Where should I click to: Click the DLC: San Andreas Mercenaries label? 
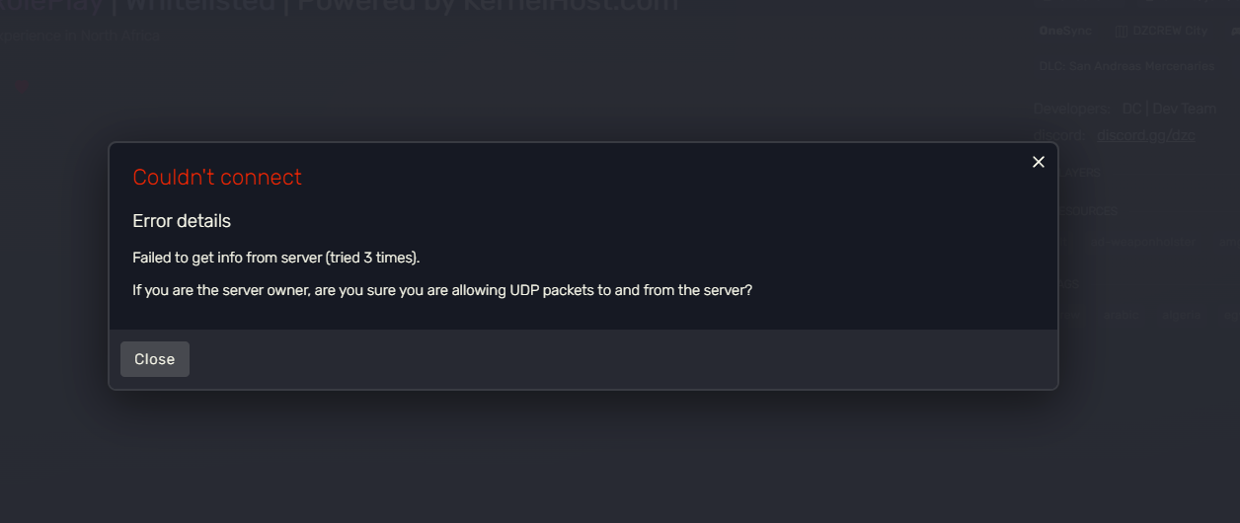pyautogui.click(x=1126, y=66)
